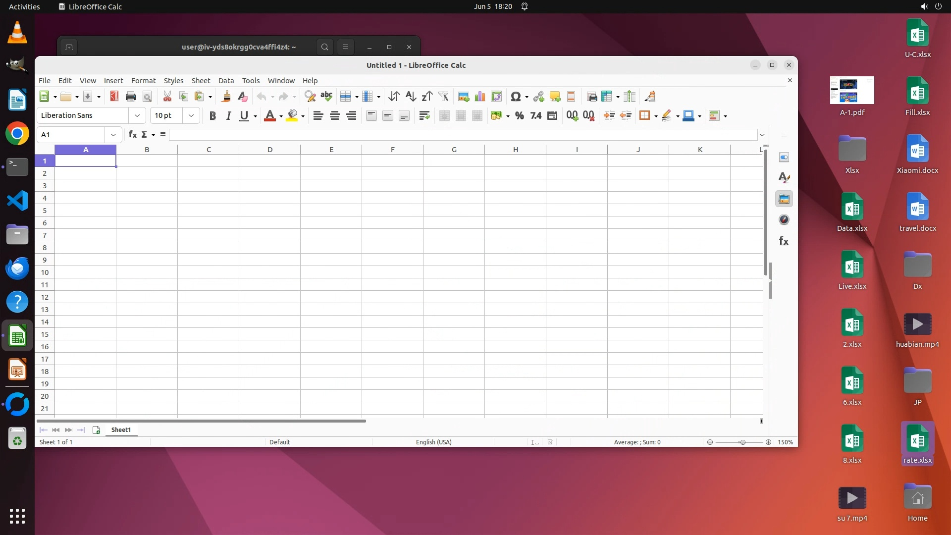Image resolution: width=951 pixels, height=535 pixels.
Task: Toggle Bold formatting
Action: click(x=212, y=116)
